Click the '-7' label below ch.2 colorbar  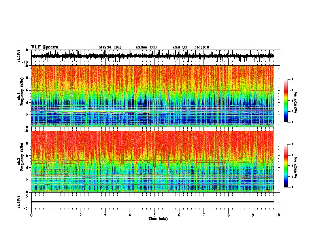click(x=292, y=187)
